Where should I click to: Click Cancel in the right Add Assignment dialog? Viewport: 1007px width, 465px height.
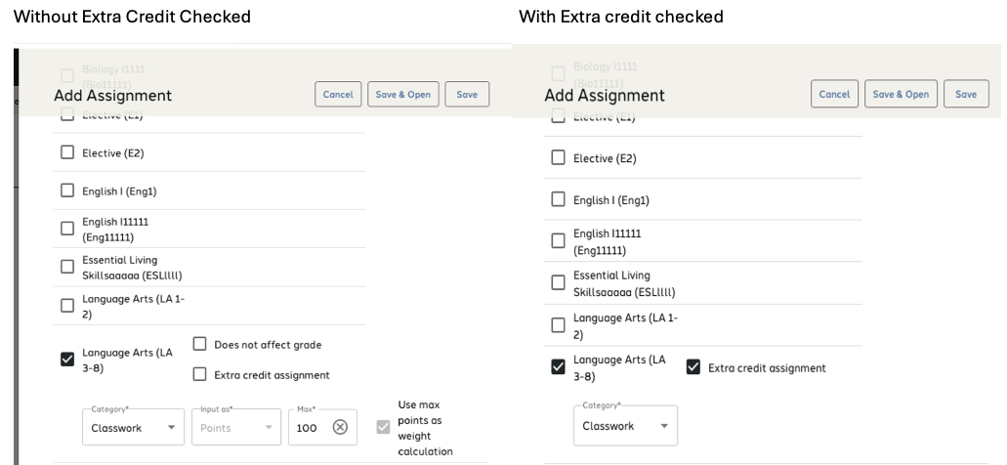834,94
